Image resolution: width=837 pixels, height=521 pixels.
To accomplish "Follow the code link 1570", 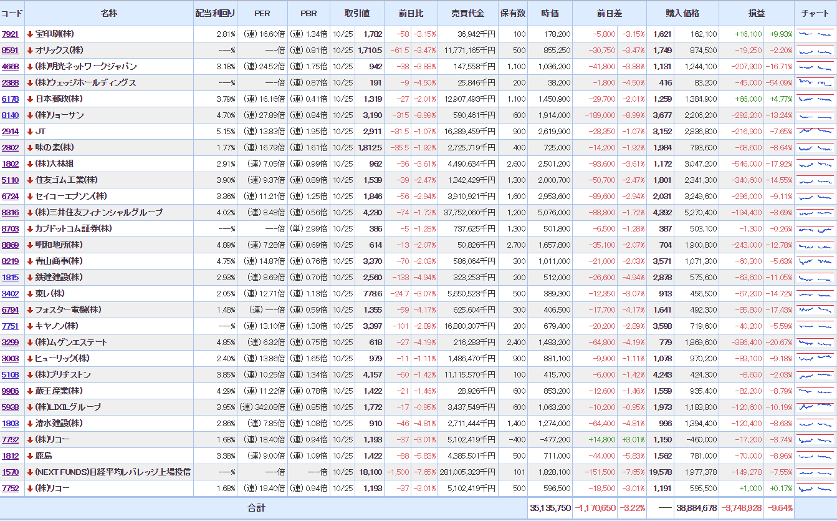I will click(x=10, y=472).
